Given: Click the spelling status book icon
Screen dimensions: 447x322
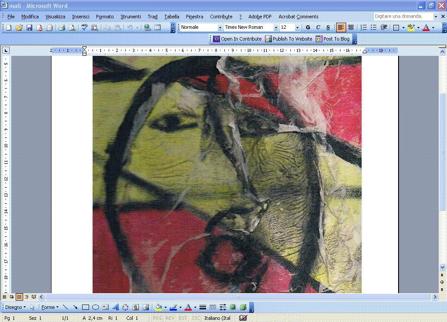Looking at the screenshot, I should tap(243, 318).
